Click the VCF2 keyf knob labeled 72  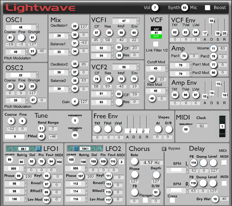coord(121,79)
